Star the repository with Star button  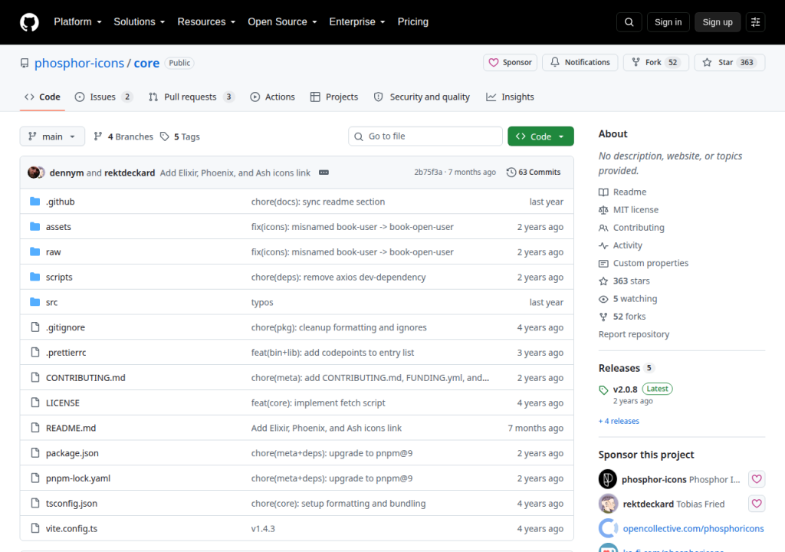pyautogui.click(x=730, y=62)
